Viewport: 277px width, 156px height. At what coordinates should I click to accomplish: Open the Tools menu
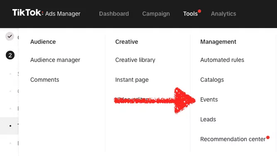(190, 14)
